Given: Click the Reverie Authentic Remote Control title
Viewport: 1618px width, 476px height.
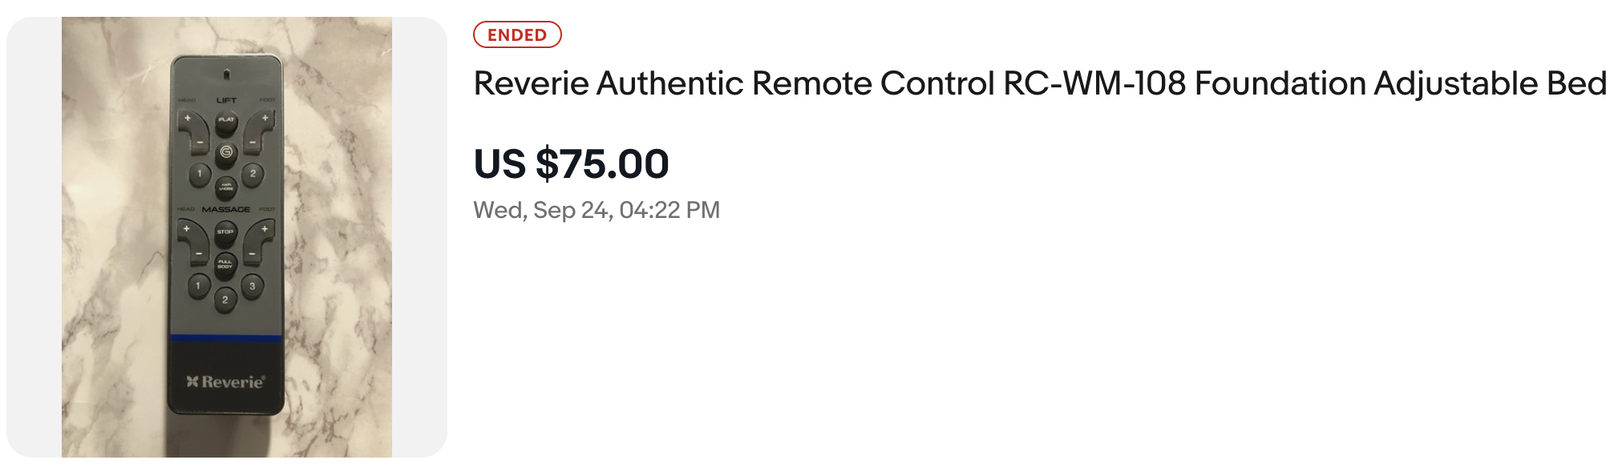Looking at the screenshot, I should 1039,83.
